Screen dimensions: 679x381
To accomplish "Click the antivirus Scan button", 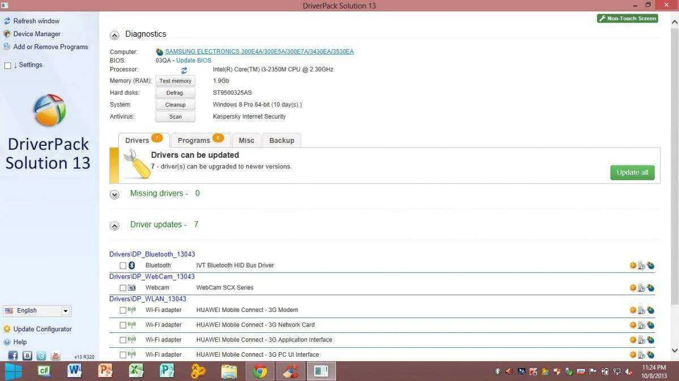I will (x=175, y=116).
